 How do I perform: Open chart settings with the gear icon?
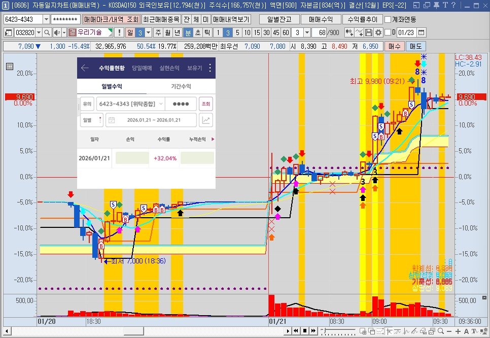coord(378,32)
